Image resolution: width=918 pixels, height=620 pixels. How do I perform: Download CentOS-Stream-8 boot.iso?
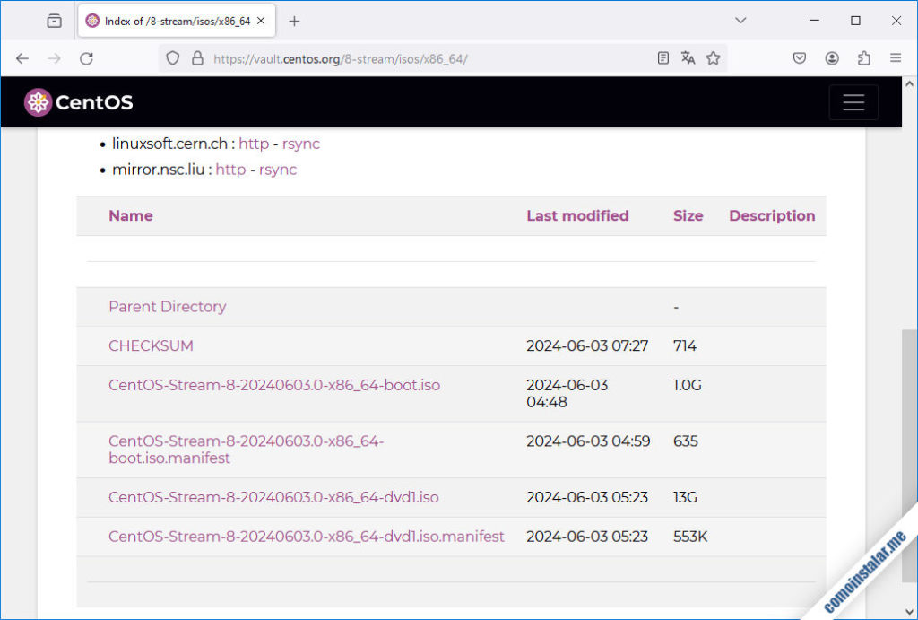pyautogui.click(x=274, y=385)
